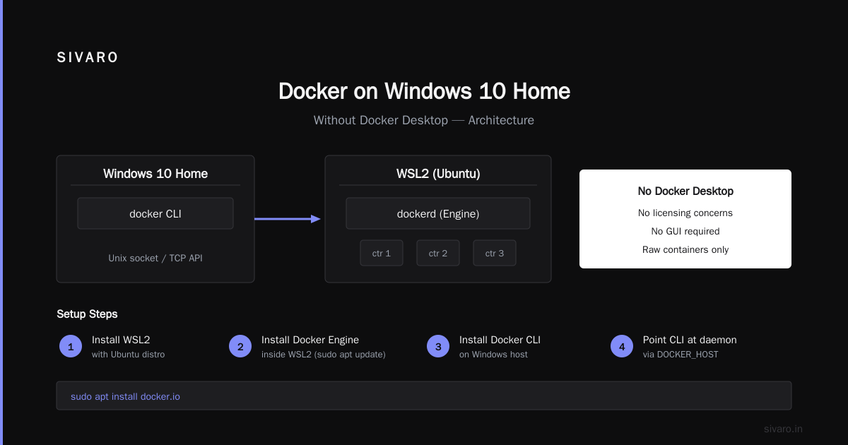Click the "inside WSL2 (sudo apt update)" caption
Screen dimensions: 848x445
click(324, 355)
